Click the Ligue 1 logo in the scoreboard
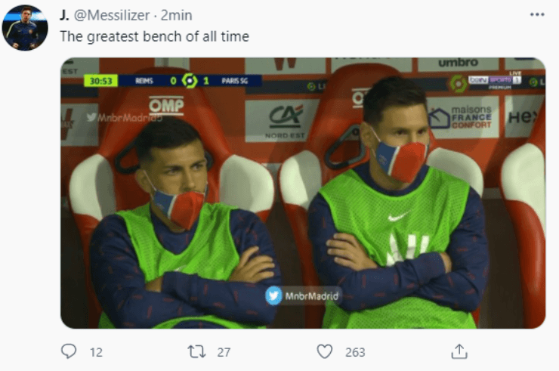Screen dimensions: 559x371 point(190,80)
